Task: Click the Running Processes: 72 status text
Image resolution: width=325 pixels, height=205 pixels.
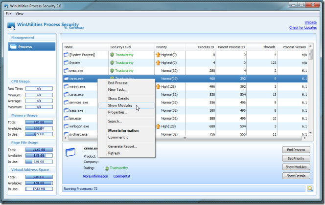Action: (81, 189)
